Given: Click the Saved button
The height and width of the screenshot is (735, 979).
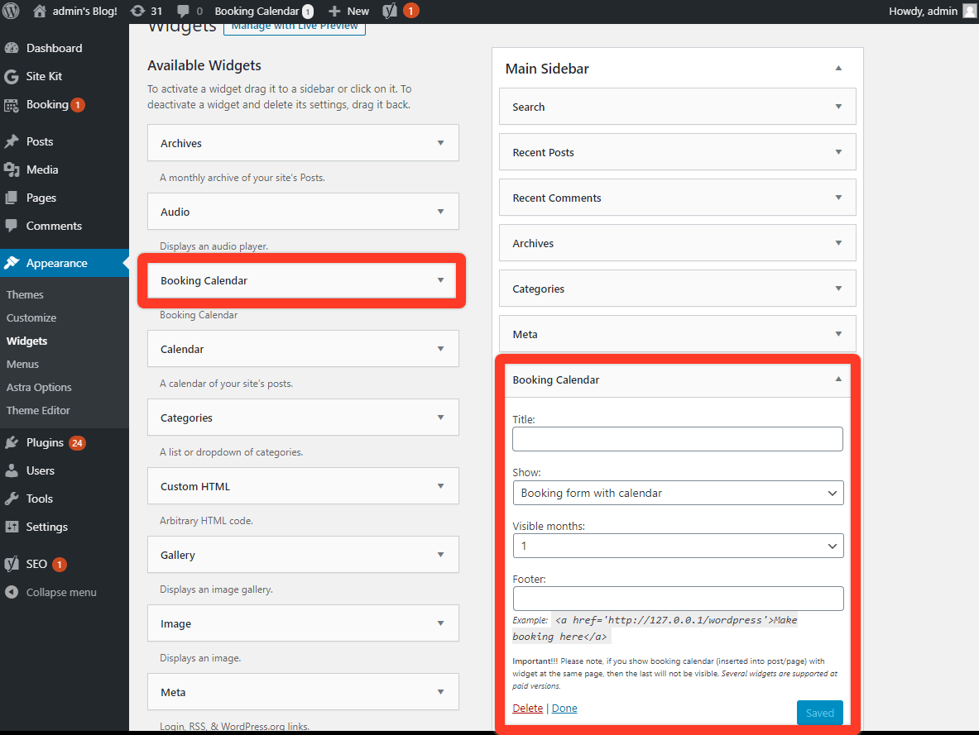Looking at the screenshot, I should coord(820,713).
